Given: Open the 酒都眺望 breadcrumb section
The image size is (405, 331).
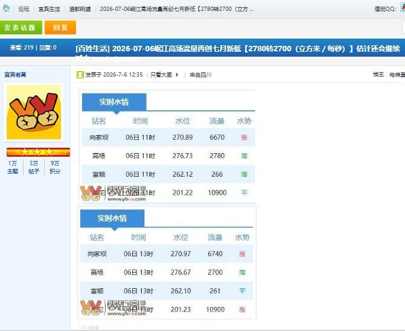Looking at the screenshot, I should point(80,9).
